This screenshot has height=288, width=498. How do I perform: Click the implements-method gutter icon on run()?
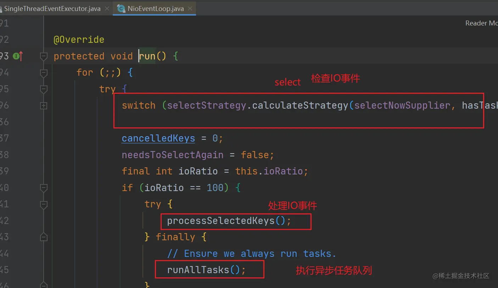click(x=18, y=56)
